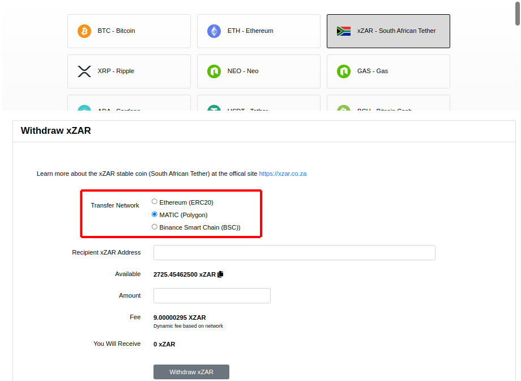The image size is (521, 381).
Task: Focus the Amount input field
Action: [212, 295]
